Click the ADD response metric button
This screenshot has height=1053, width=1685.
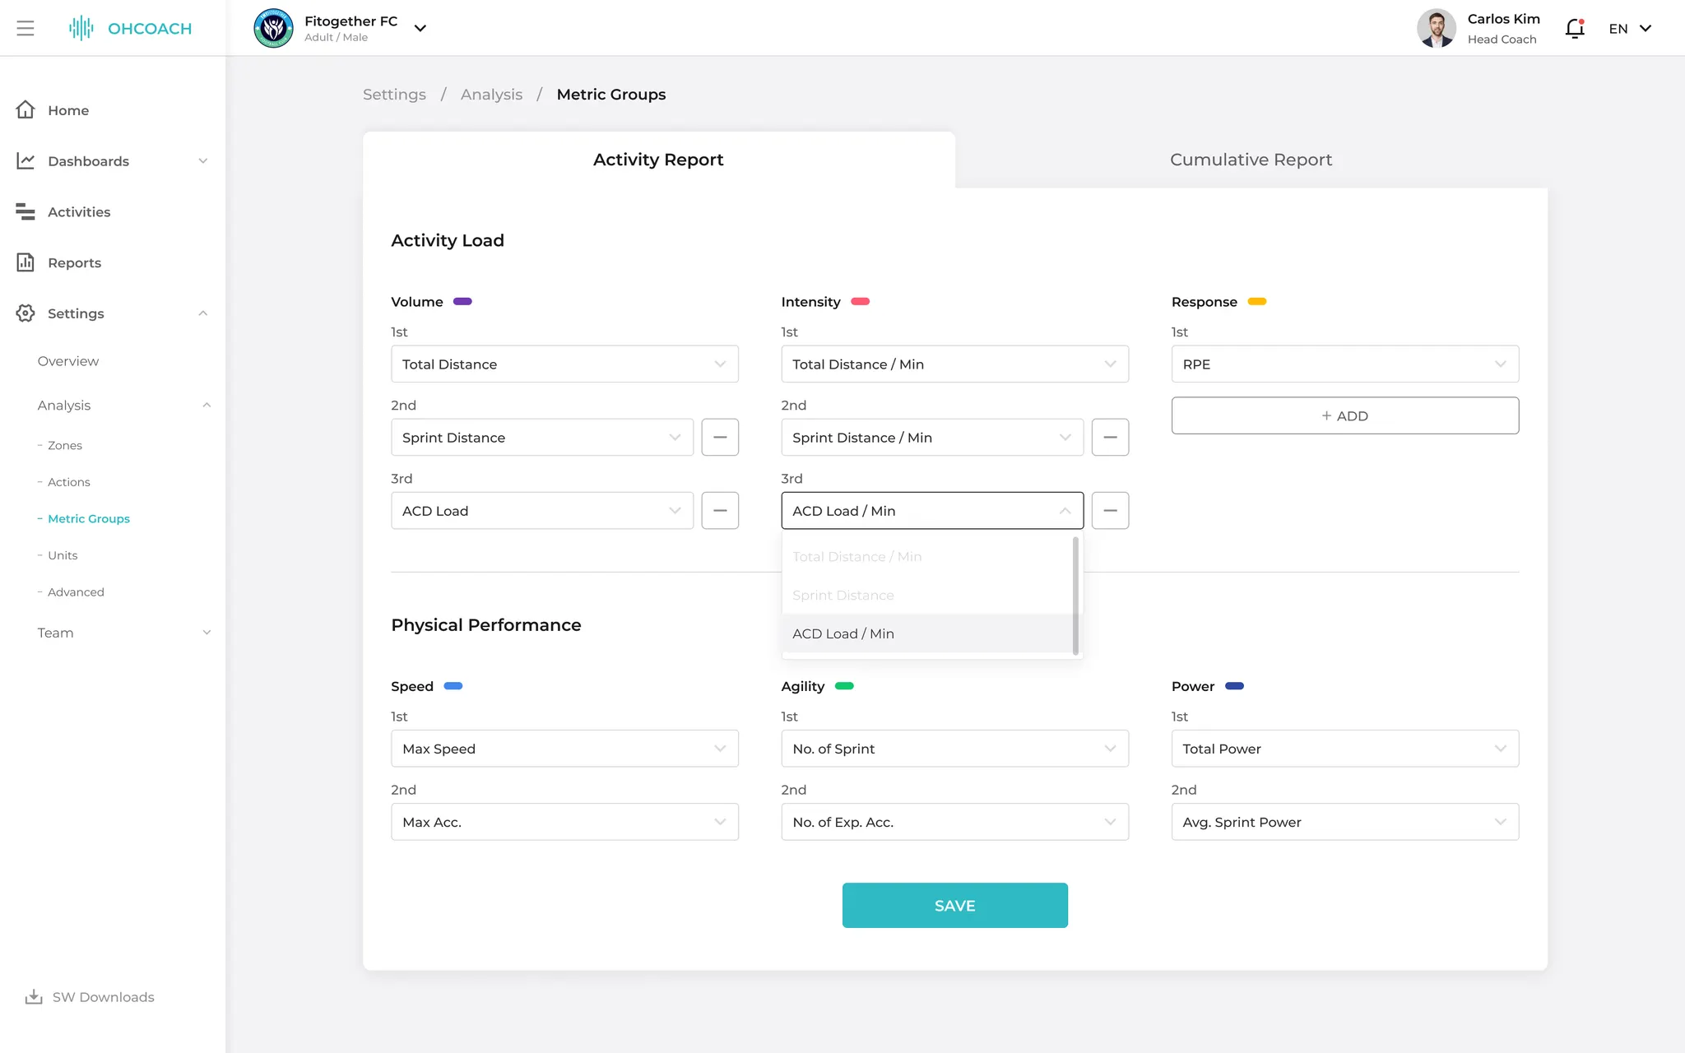1344,416
